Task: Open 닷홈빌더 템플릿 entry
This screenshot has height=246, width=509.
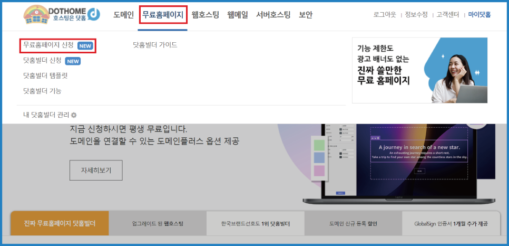Action: [45, 75]
